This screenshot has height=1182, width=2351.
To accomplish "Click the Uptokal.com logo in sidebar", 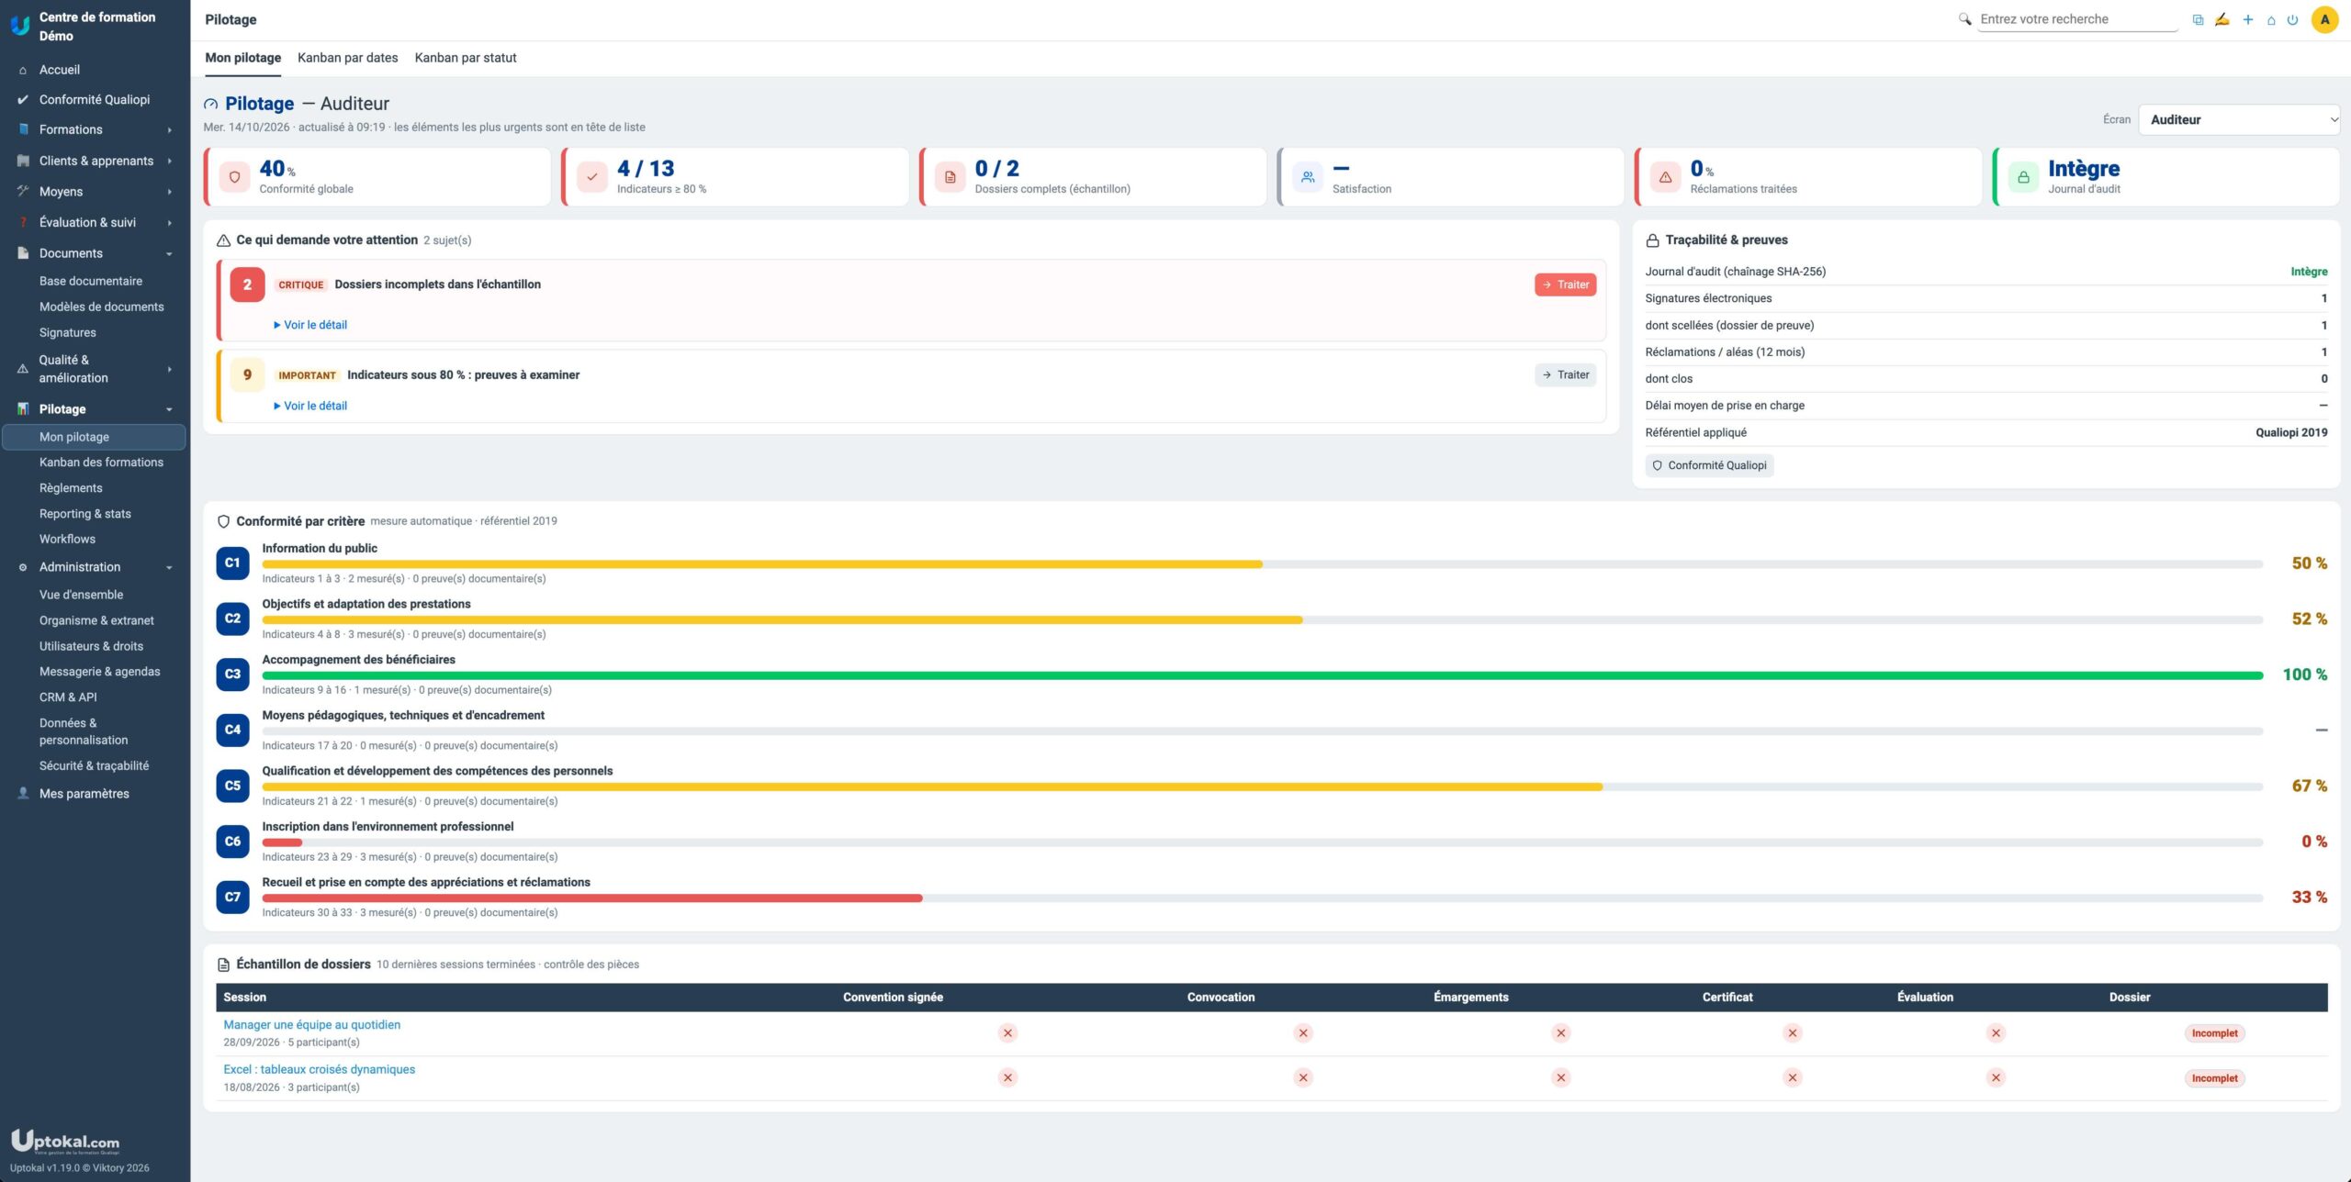I will (65, 1141).
